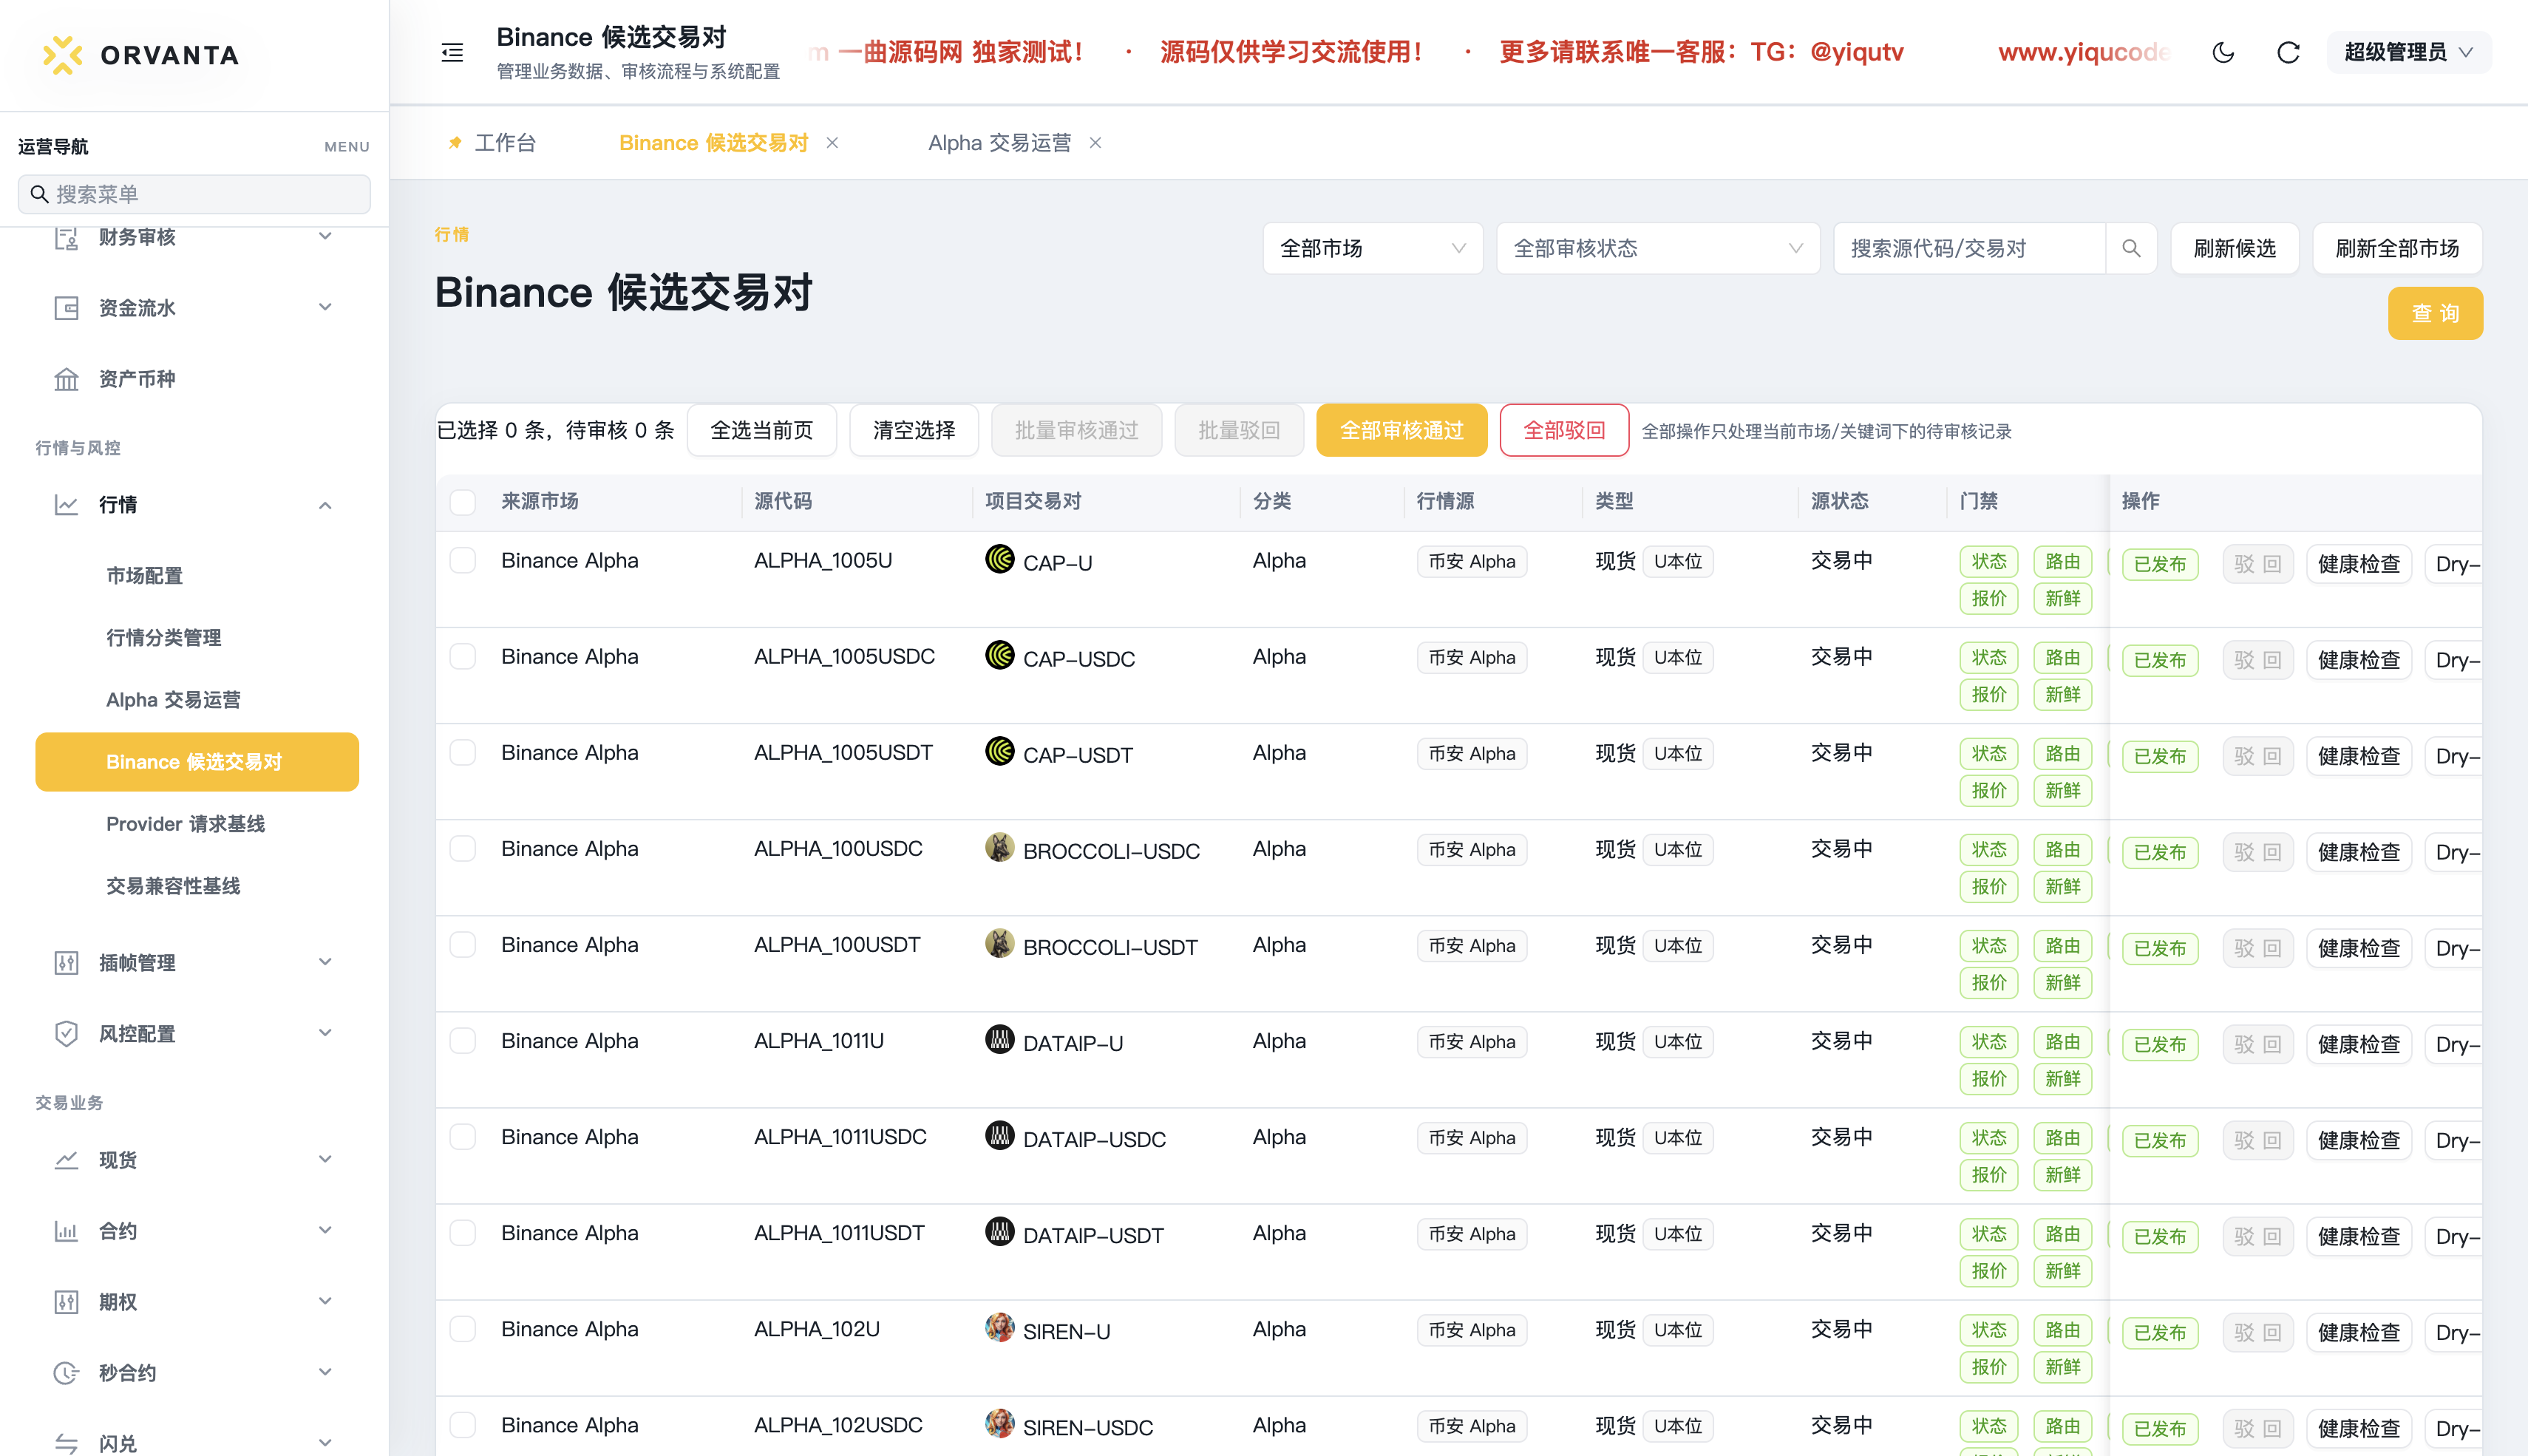Click the 清空选择 button
The height and width of the screenshot is (1456, 2528).
[914, 430]
